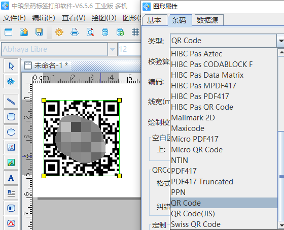Open the 文件(F) menu

[x=14, y=18]
